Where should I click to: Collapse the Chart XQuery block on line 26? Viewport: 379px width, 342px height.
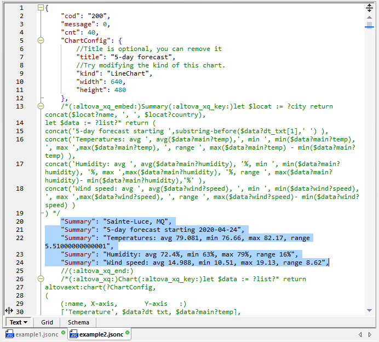click(x=41, y=279)
